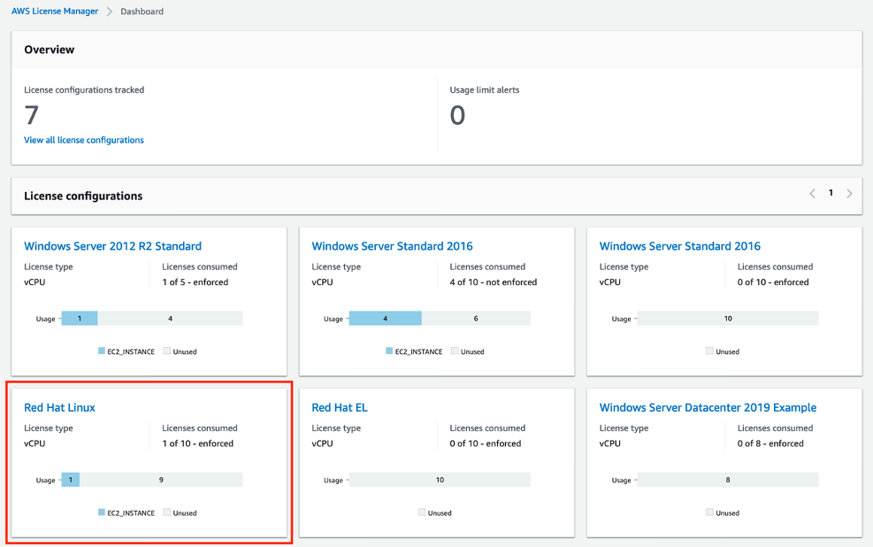The width and height of the screenshot is (873, 547).
Task: Click EC2_INSTANCE legend swatch in Red Hat Linux card
Action: point(102,512)
